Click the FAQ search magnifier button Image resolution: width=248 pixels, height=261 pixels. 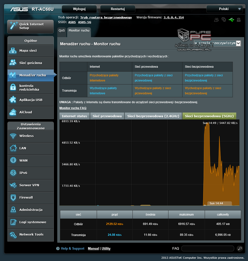coord(240,249)
